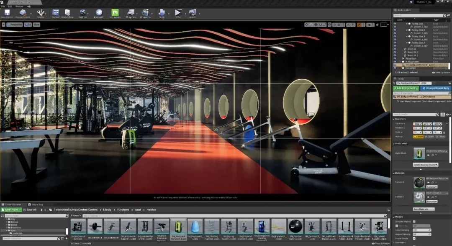Image resolution: width=452 pixels, height=246 pixels.
Task: Toggle the Simulate Physics checkbox
Action: point(414,221)
